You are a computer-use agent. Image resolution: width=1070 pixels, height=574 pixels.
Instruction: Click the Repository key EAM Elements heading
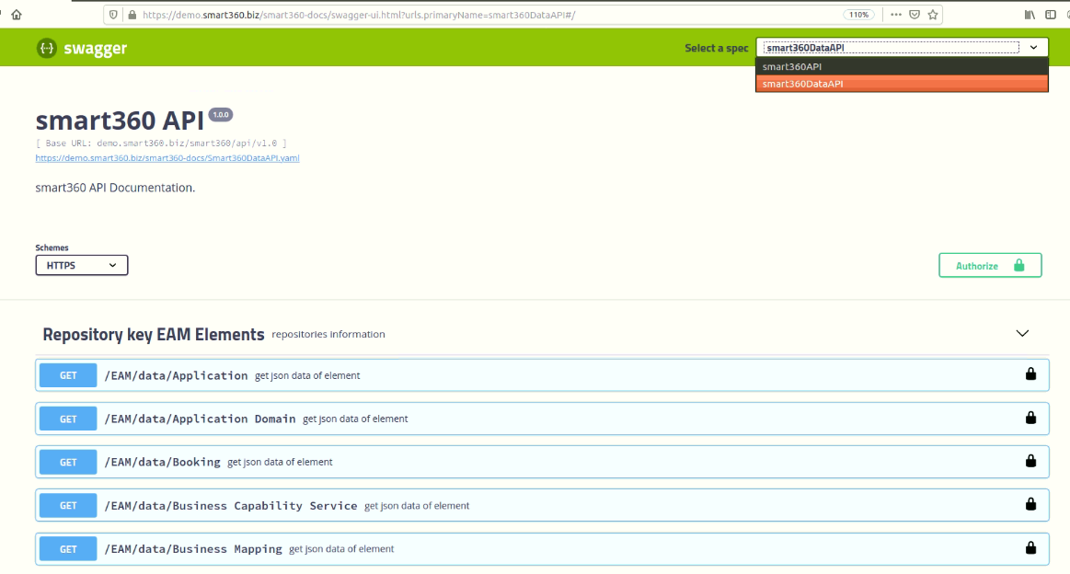pyautogui.click(x=154, y=335)
